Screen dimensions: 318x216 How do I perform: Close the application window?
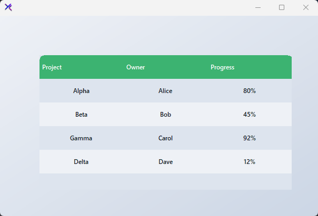click(306, 7)
